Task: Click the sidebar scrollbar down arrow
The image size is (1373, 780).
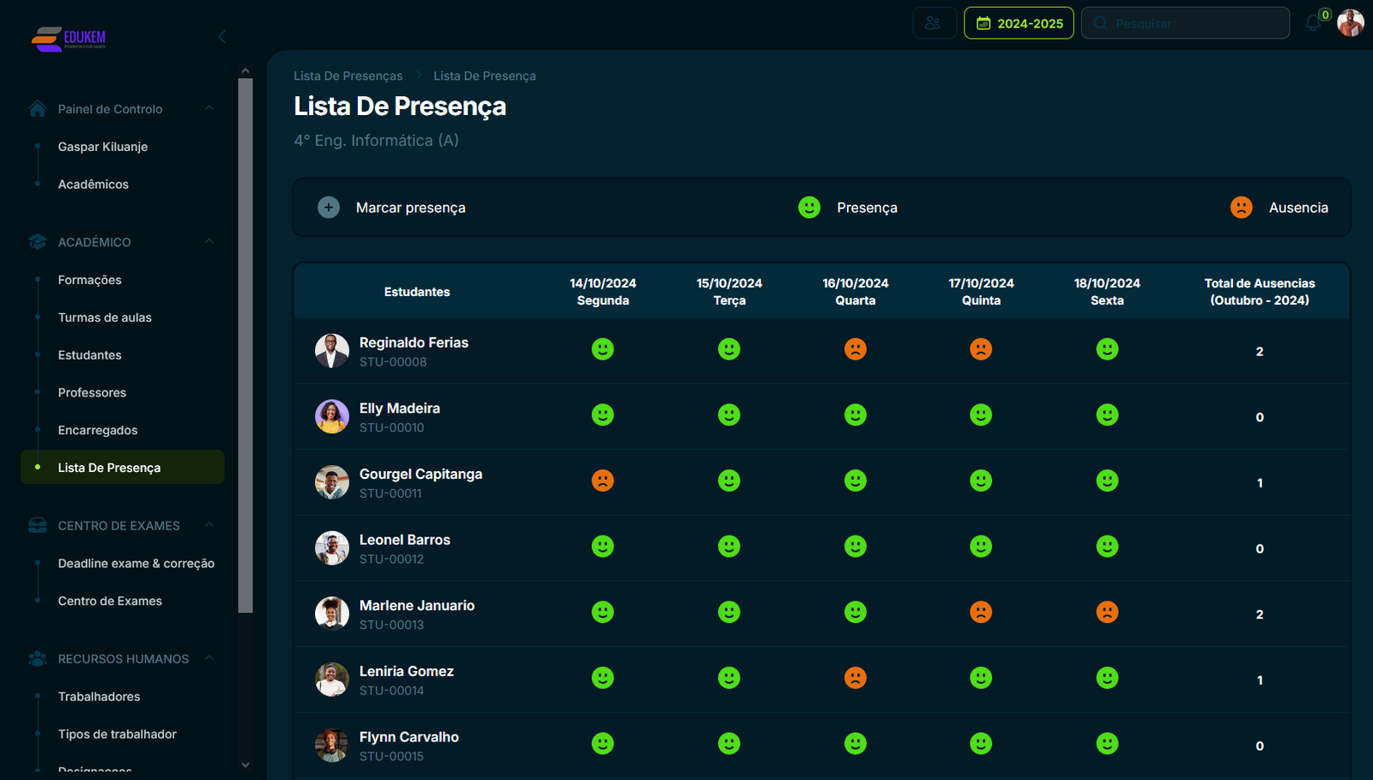Action: pyautogui.click(x=245, y=765)
